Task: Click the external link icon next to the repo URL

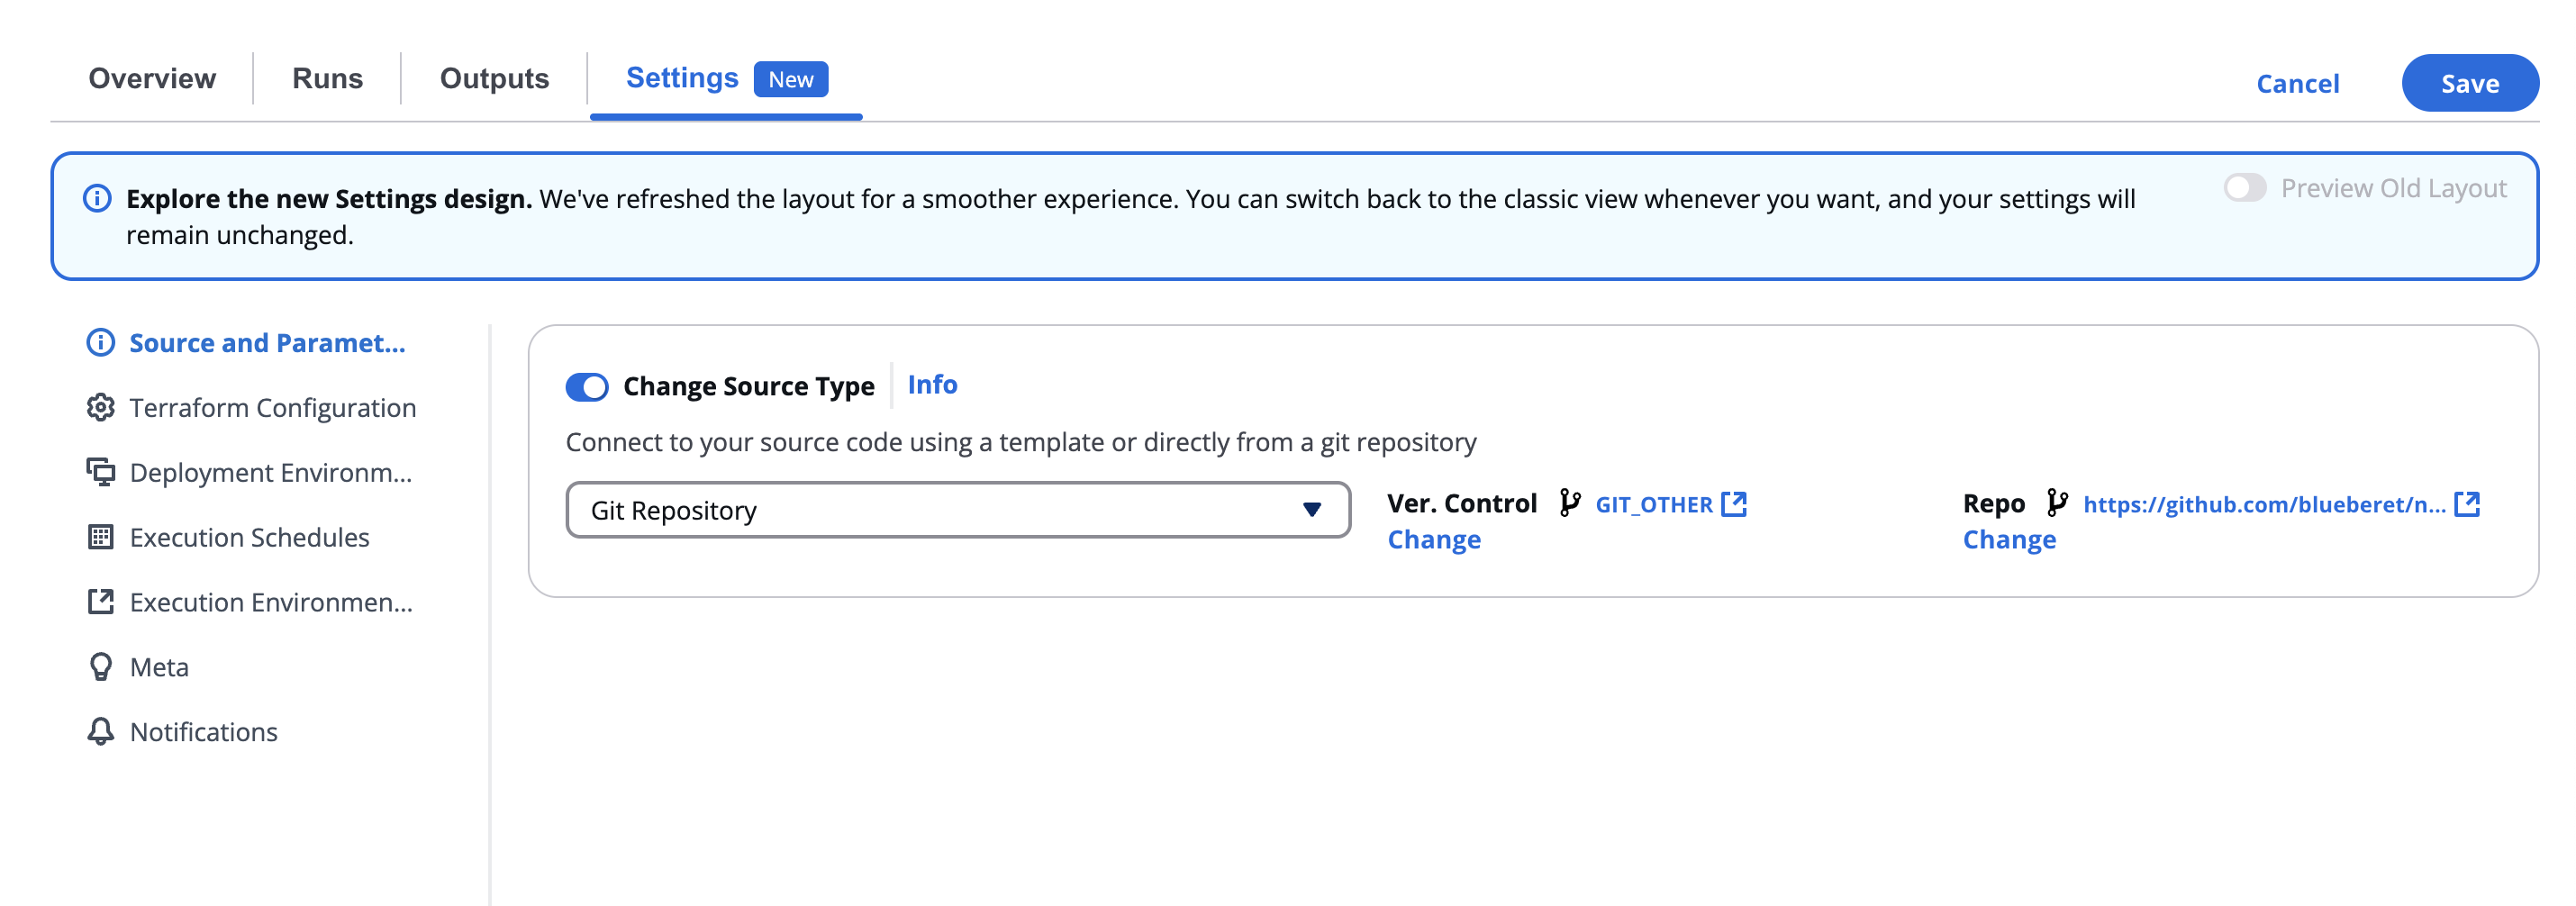Action: 2466,505
